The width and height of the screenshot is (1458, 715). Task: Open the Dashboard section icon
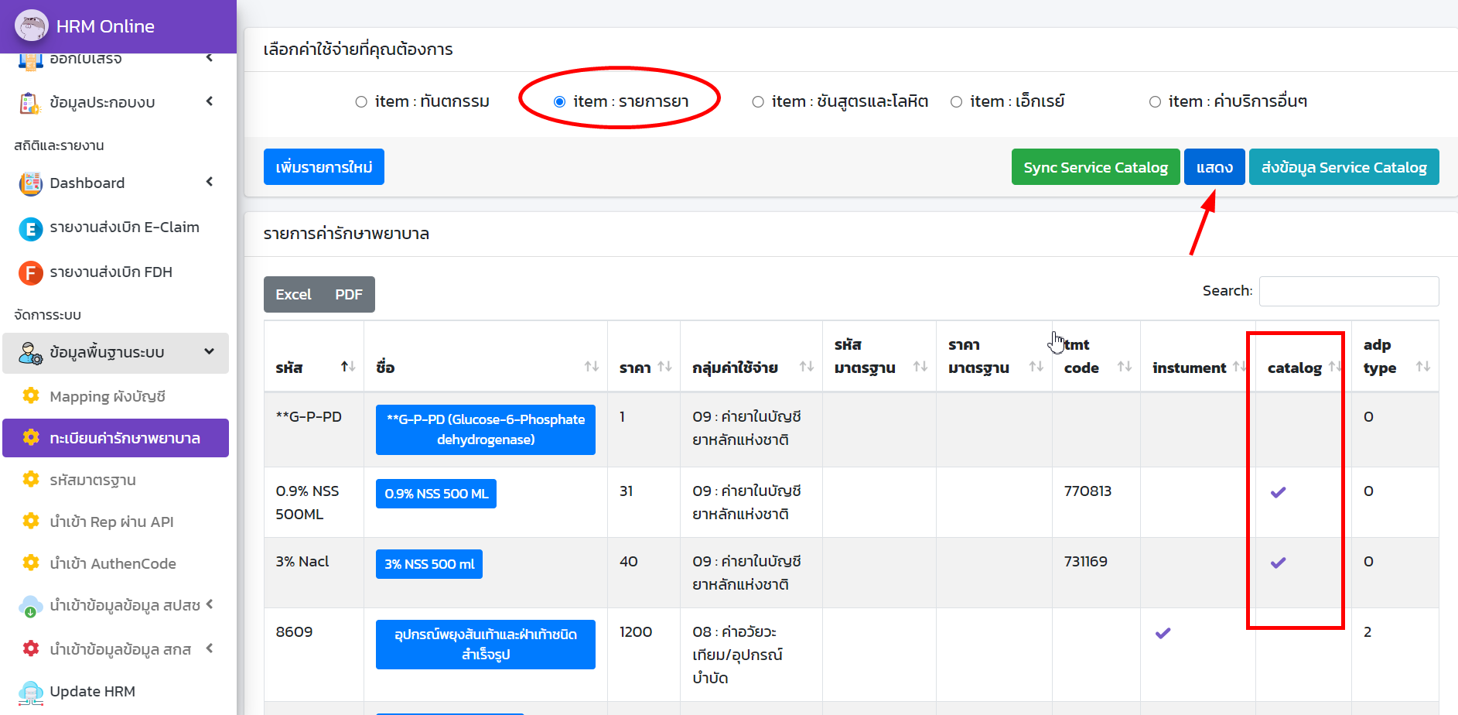point(30,183)
